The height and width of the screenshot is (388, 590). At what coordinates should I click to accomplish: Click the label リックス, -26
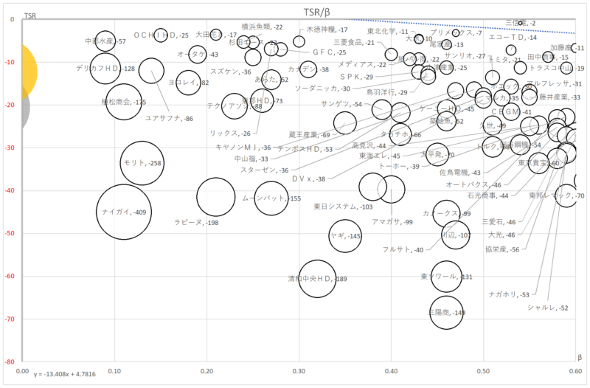pyautogui.click(x=230, y=134)
